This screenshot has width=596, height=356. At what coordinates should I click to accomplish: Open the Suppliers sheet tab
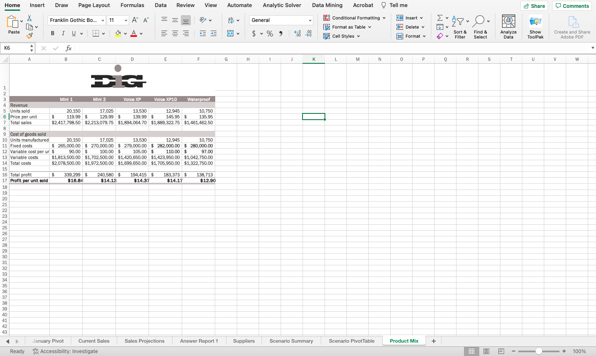[x=244, y=341]
